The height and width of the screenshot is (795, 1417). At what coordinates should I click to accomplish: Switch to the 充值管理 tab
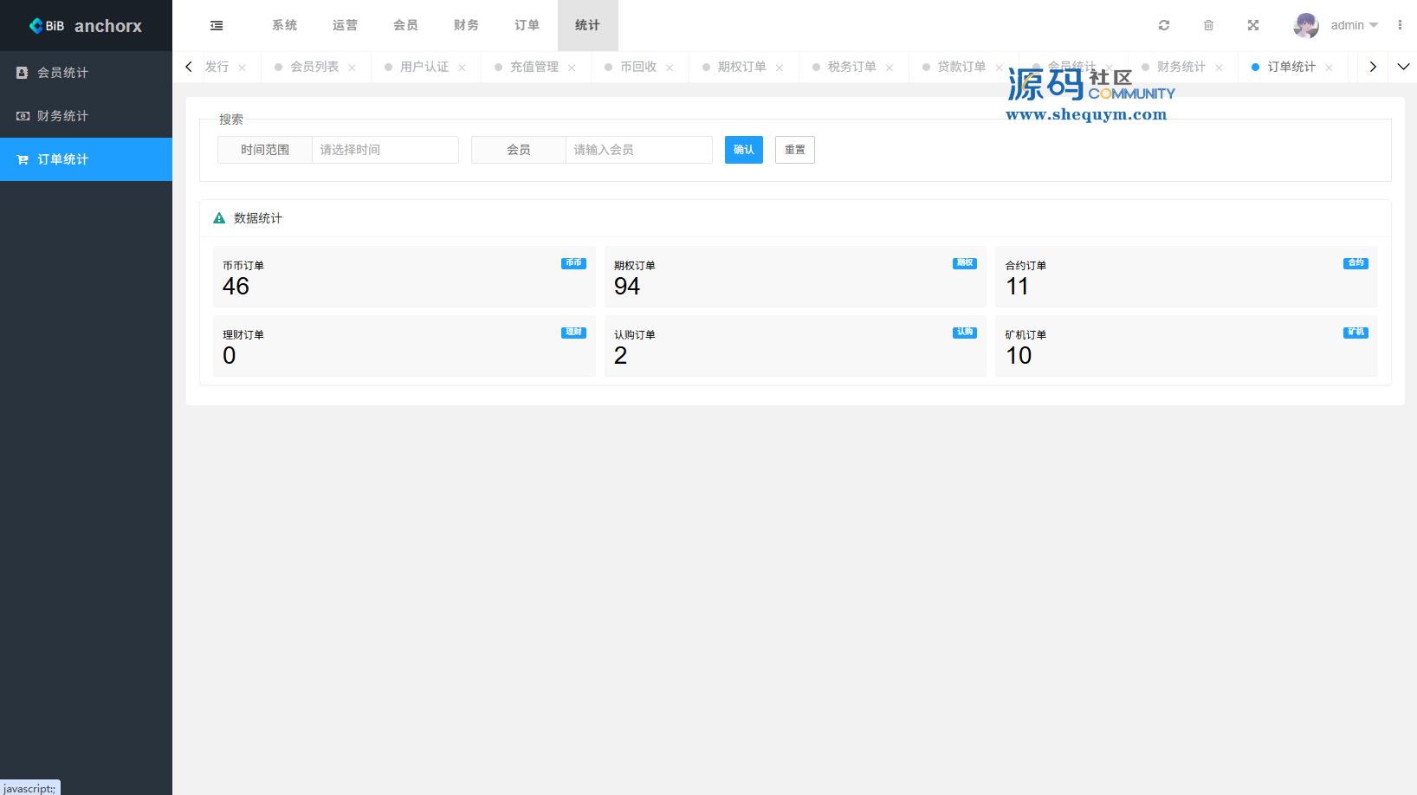pyautogui.click(x=534, y=67)
